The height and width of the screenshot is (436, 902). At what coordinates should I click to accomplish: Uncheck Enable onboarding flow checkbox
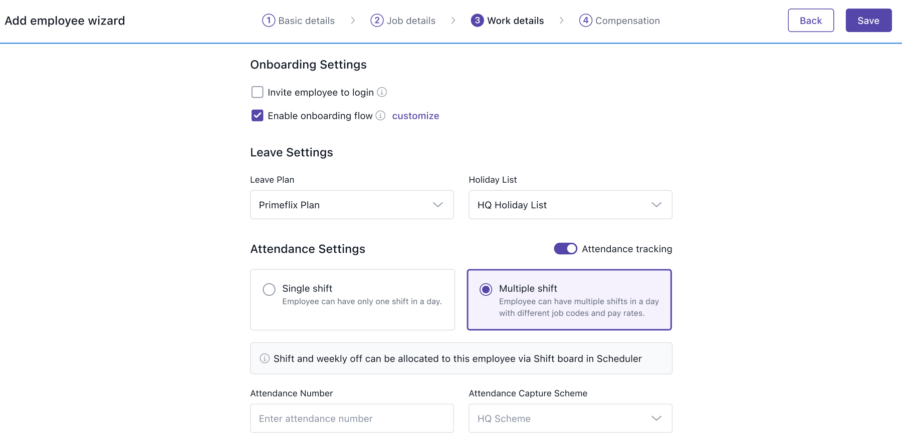[x=257, y=116]
